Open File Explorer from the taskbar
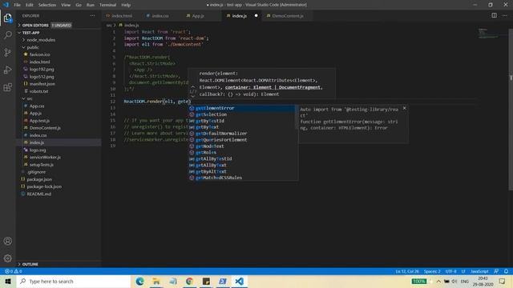The image size is (513, 288). pos(156,281)
